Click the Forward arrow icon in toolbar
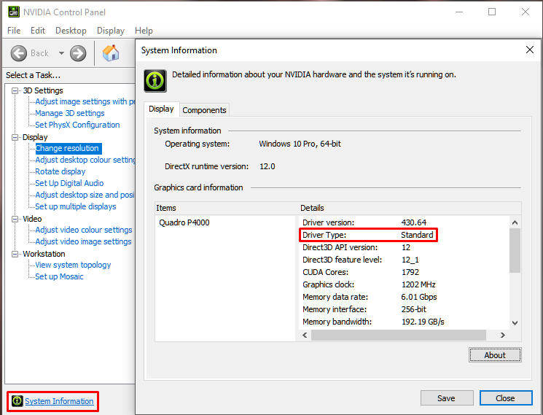This screenshot has height=415, width=543. pyautogui.click(x=78, y=53)
